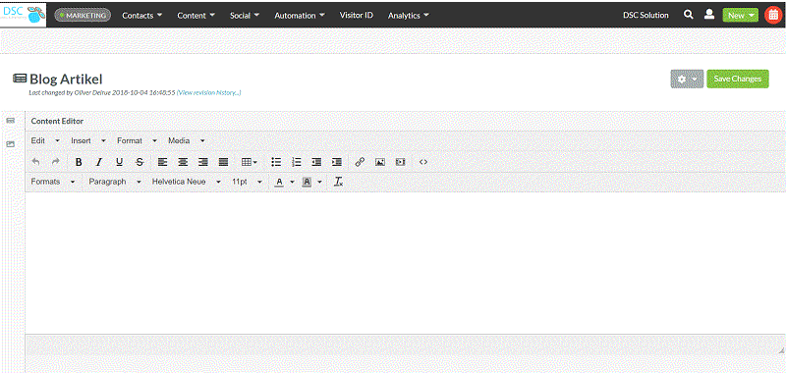Clear formatting with the Tx icon
The height and width of the screenshot is (373, 786).
[338, 182]
